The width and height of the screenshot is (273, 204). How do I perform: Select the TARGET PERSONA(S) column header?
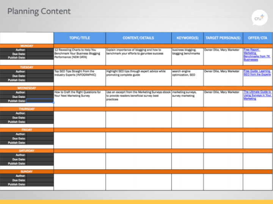tap(223, 38)
